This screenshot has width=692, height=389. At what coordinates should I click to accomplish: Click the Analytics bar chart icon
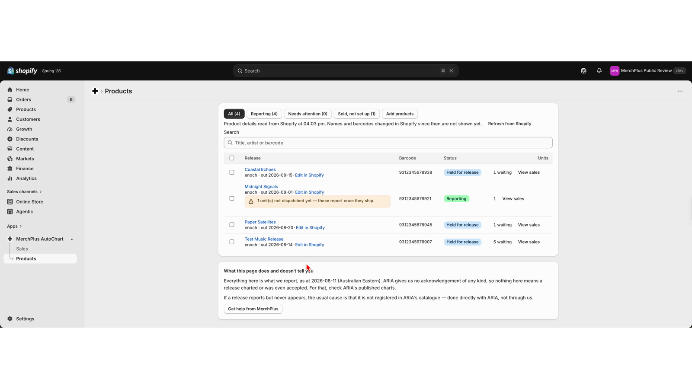click(10, 179)
